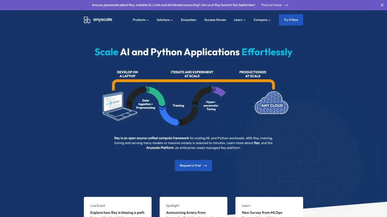
Task: Click the Training segment in diagram
Action: click(178, 105)
